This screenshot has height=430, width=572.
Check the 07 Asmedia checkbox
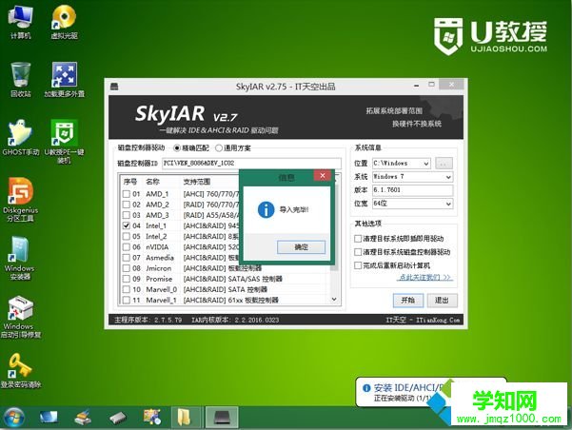(127, 258)
